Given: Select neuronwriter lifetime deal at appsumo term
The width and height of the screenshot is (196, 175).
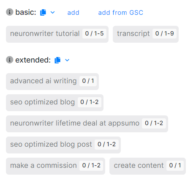Looking at the screenshot, I should point(87,124).
